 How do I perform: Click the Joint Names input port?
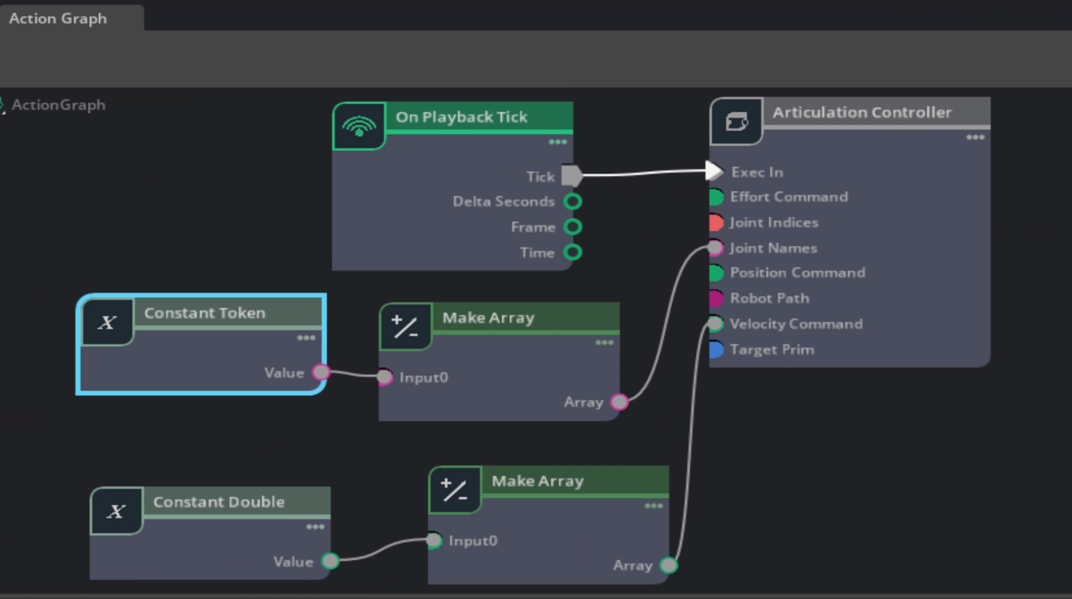(715, 248)
